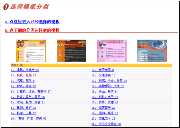Screen dimensions: 180x128
Task: Select category 13 经纪、中介、服务
Action: [109, 81]
